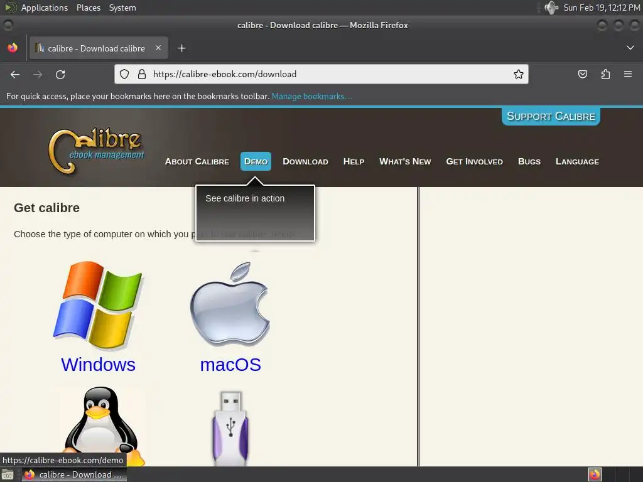Click the calibre ebook management logo
The height and width of the screenshot is (482, 643).
pyautogui.click(x=96, y=151)
